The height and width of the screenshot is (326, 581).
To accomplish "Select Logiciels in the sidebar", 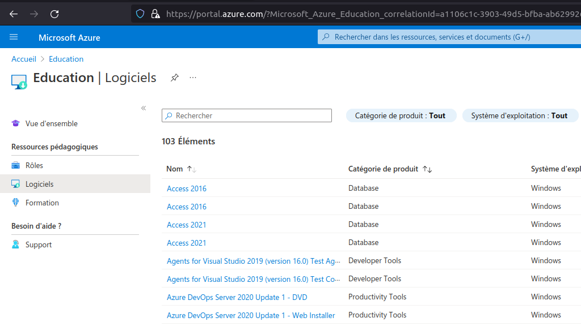I will tap(75, 184).
